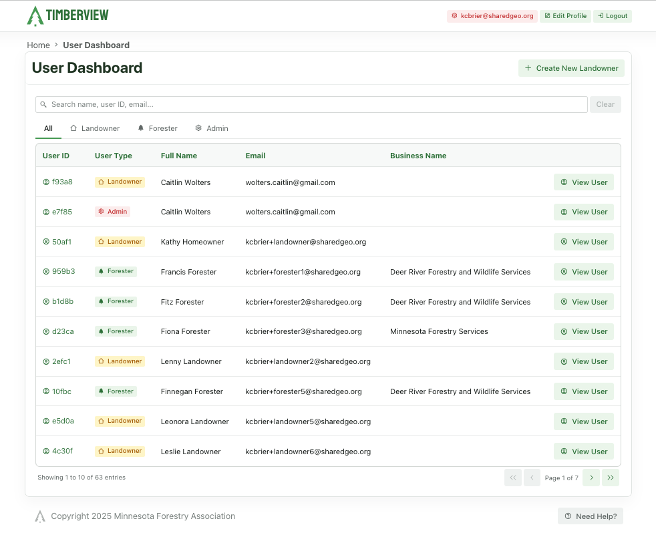Click user icon beside ID 50af1

46,242
